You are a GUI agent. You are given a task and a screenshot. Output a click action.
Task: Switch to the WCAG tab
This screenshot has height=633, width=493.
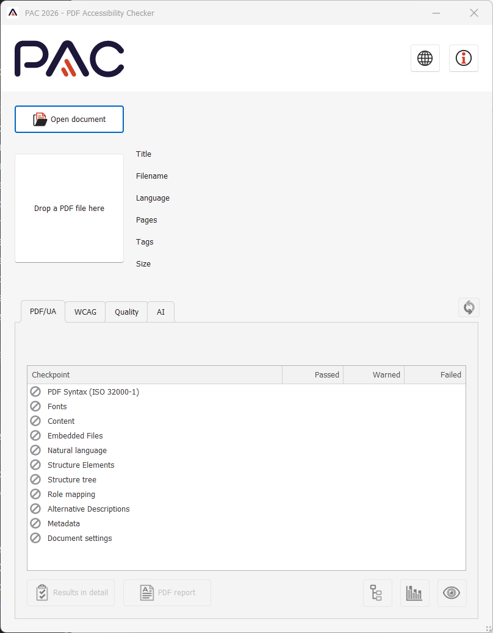[x=85, y=312]
